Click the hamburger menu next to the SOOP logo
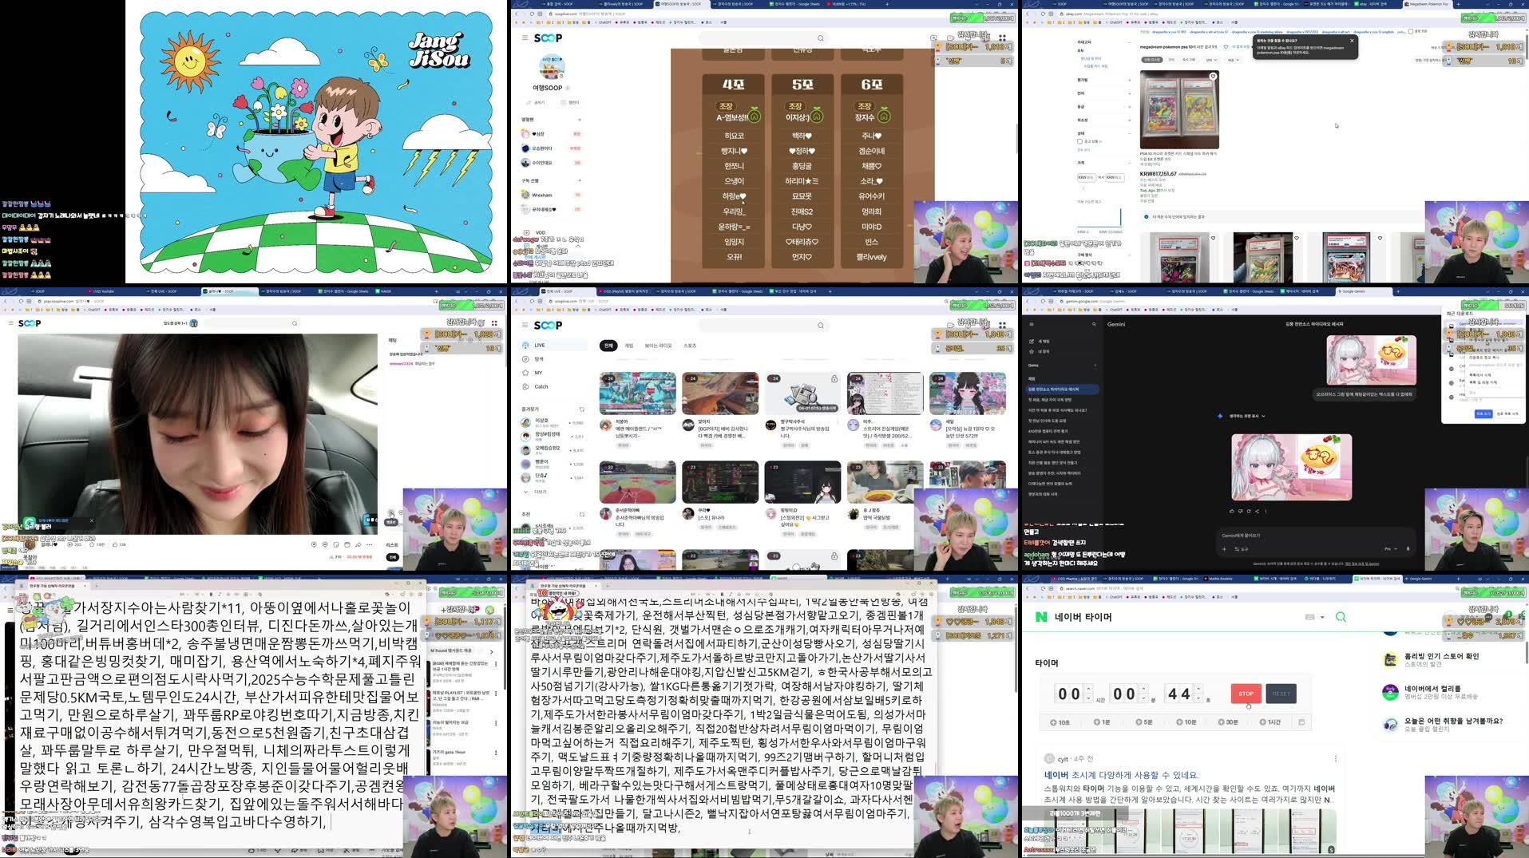Screen dimensions: 1529x858 click(x=525, y=325)
